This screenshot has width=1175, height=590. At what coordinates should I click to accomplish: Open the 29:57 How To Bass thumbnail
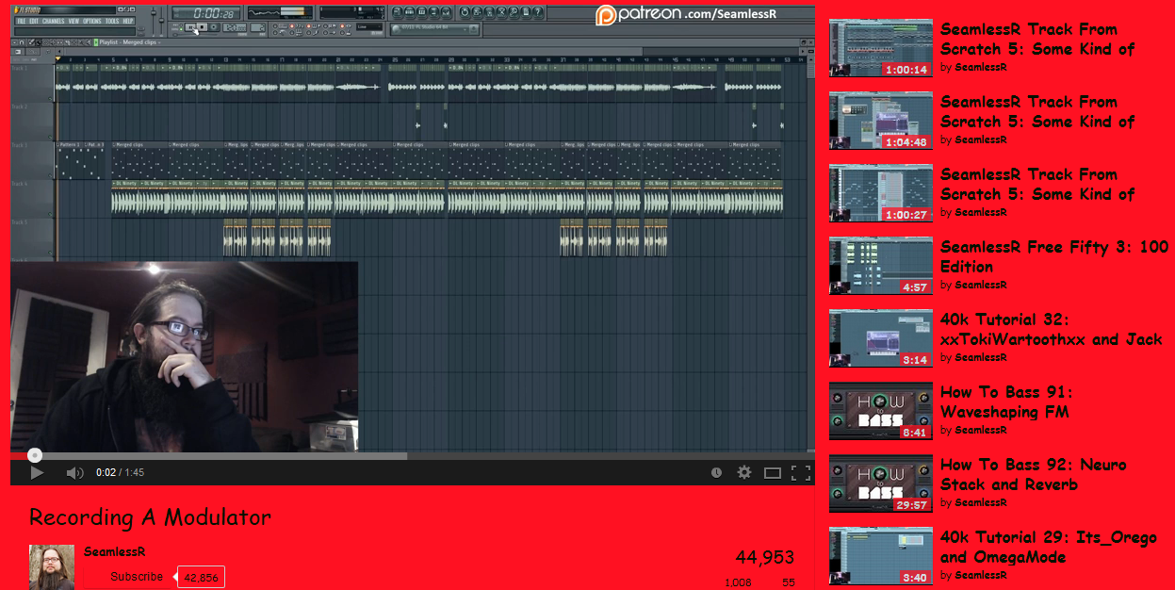click(880, 483)
